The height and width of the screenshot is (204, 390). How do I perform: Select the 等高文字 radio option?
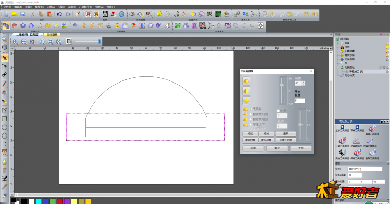[x=251, y=125]
